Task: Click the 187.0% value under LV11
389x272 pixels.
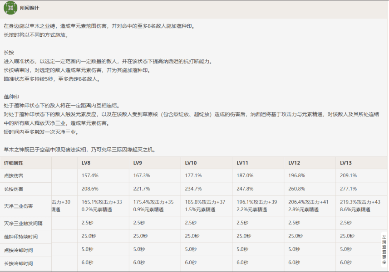Action: [245, 175]
